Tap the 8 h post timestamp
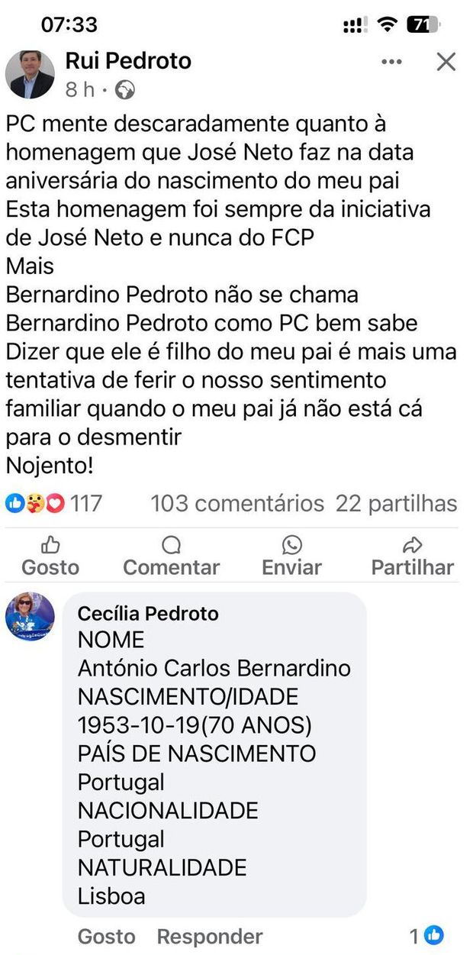This screenshot has height=955, width=473. tap(79, 91)
